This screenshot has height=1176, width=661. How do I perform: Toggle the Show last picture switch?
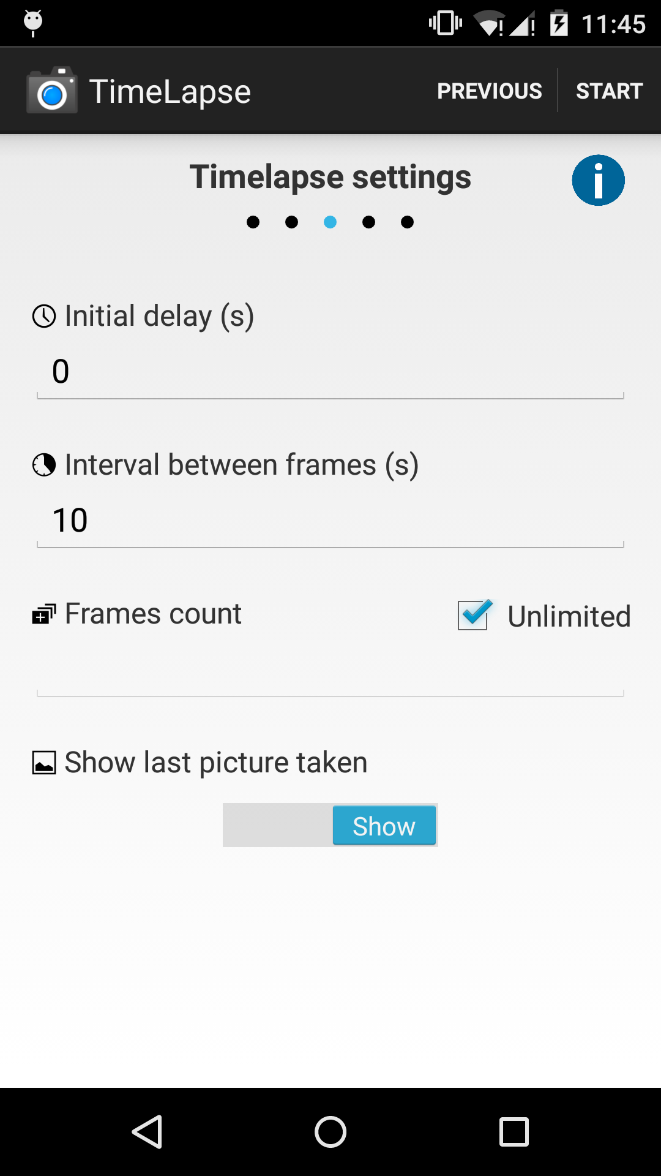click(x=330, y=825)
